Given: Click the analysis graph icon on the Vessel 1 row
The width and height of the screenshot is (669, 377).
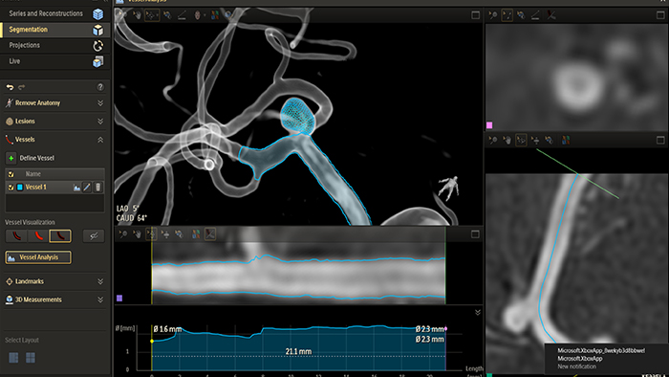Looking at the screenshot, I should pyautogui.click(x=76, y=188).
